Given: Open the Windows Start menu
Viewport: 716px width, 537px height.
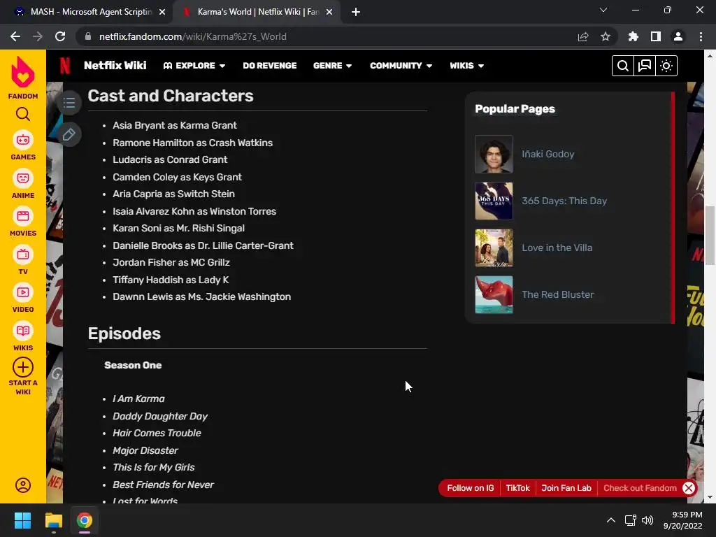Looking at the screenshot, I should click(22, 520).
